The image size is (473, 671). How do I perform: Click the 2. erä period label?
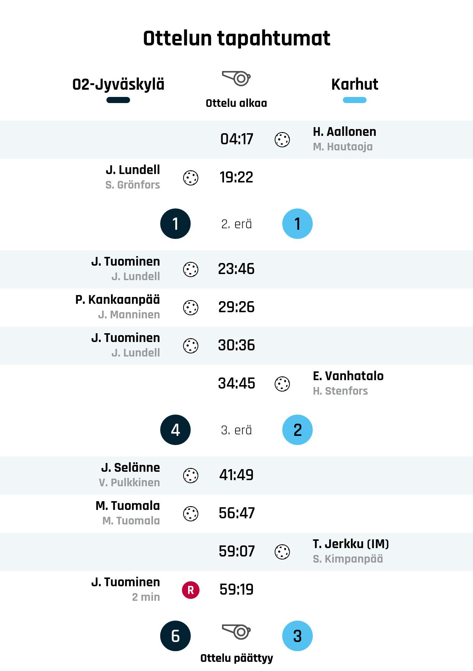pyautogui.click(x=236, y=224)
